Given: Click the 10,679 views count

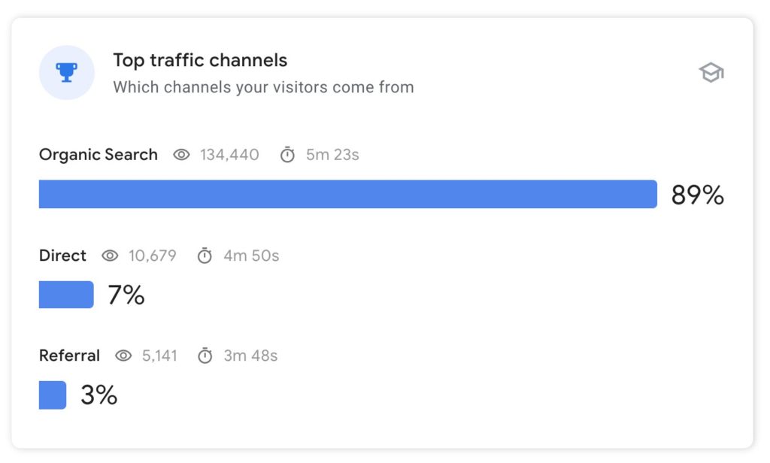Looking at the screenshot, I should [152, 256].
